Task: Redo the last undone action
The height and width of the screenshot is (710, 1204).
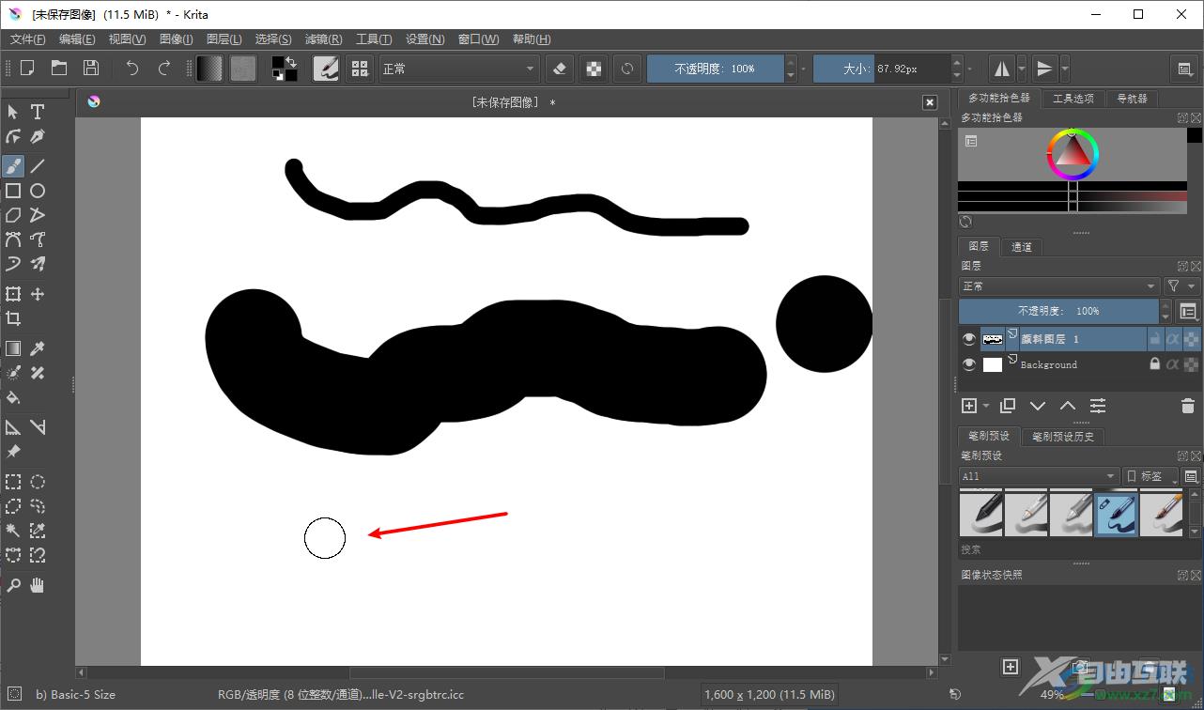Action: coord(164,68)
